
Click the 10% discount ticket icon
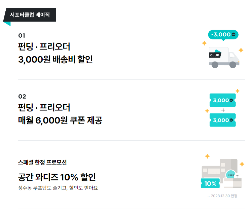click(210, 183)
